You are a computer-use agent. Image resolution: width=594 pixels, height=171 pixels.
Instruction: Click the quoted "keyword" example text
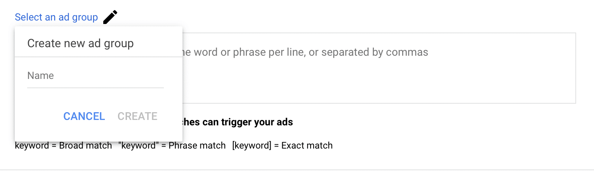[139, 145]
